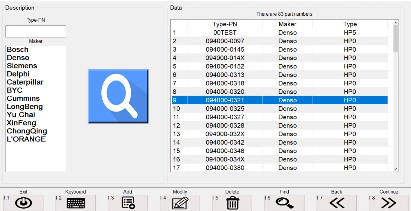Viewport: 411px width, 211px height.
Task: Click the F1 Exit power icon
Action: [x=24, y=203]
